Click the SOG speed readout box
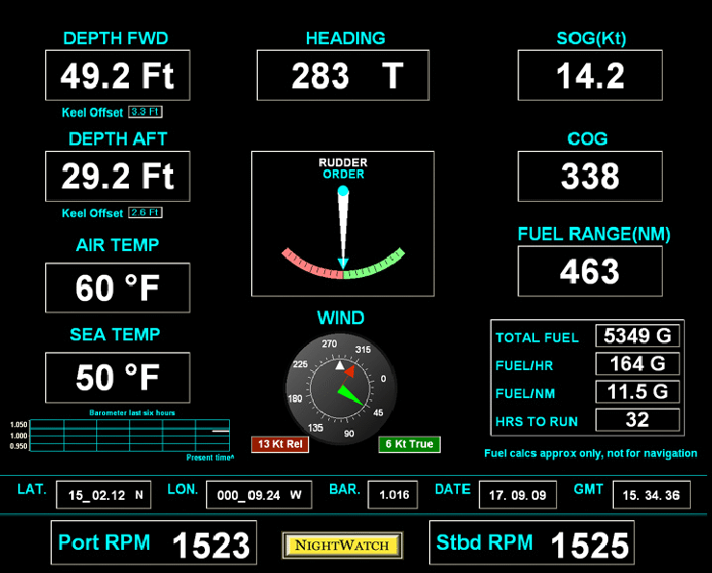Screen dimensions: 712x573 (x=590, y=76)
